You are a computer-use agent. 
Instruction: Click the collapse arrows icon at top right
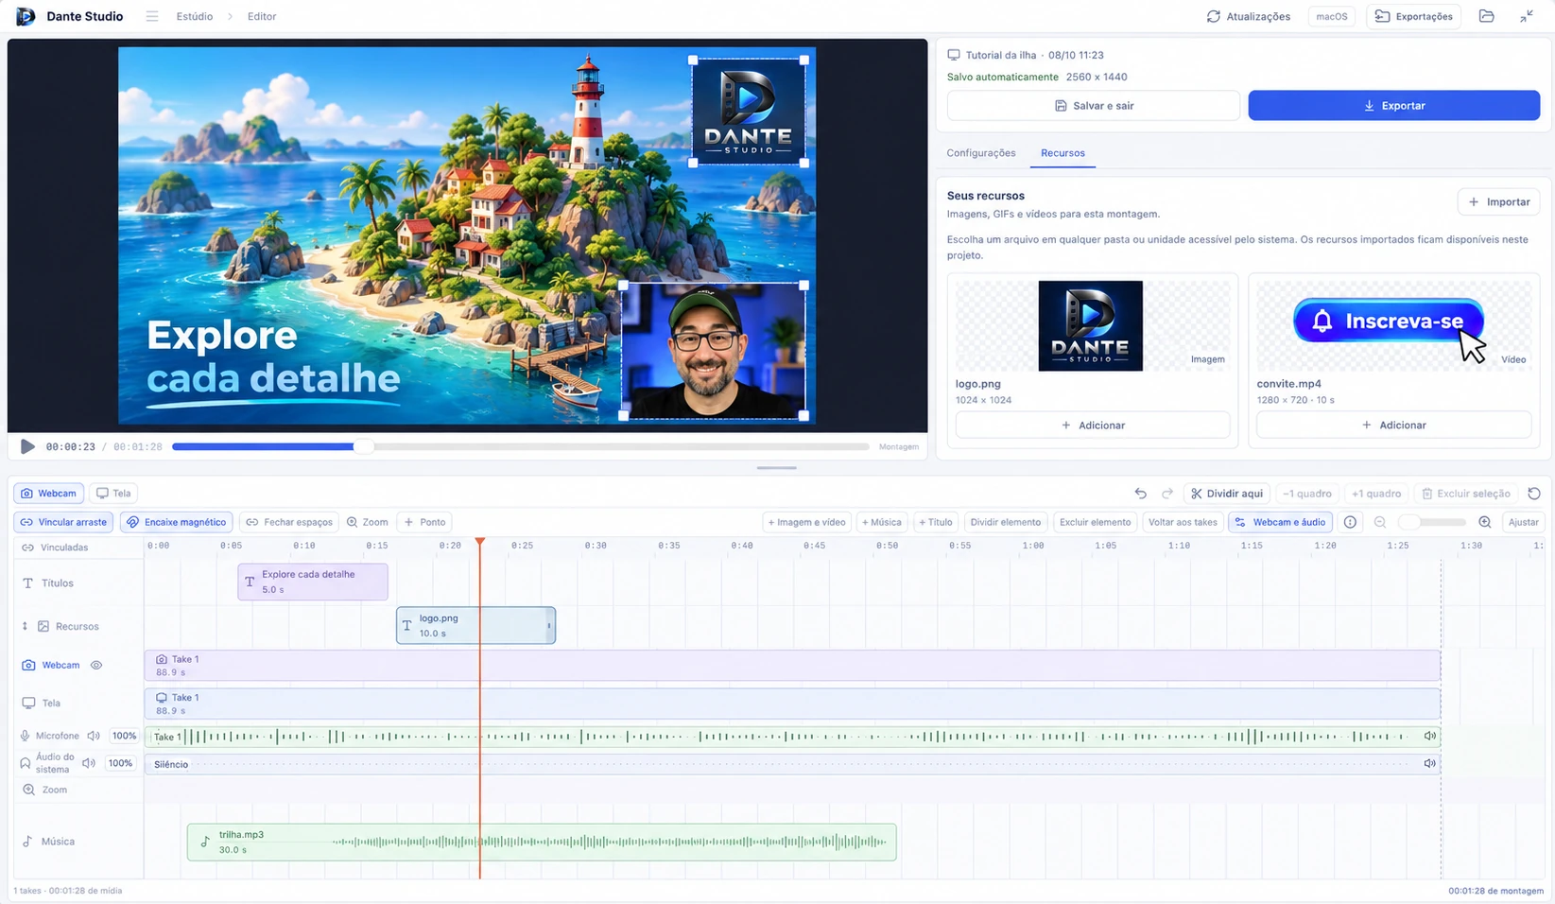[1527, 16]
